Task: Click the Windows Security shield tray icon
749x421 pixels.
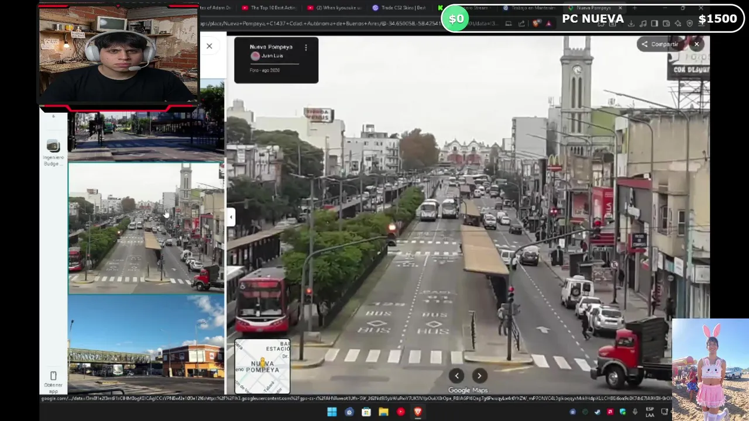Action: pos(623,412)
